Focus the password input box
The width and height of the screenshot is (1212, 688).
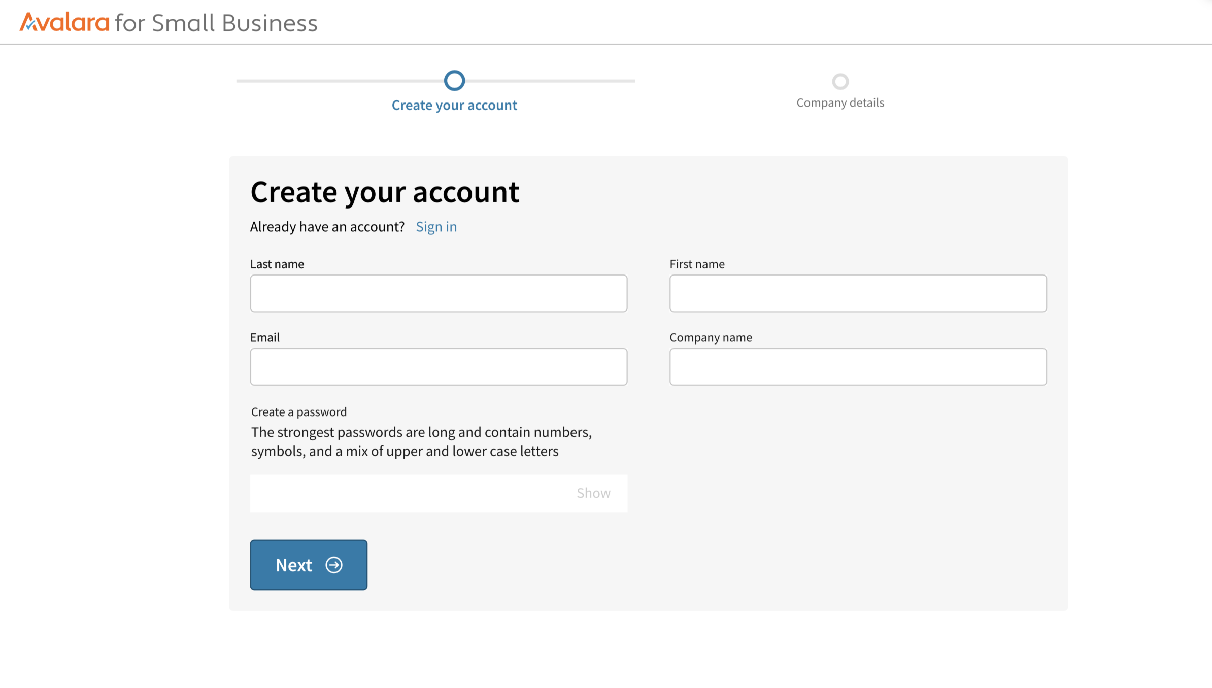(x=406, y=493)
